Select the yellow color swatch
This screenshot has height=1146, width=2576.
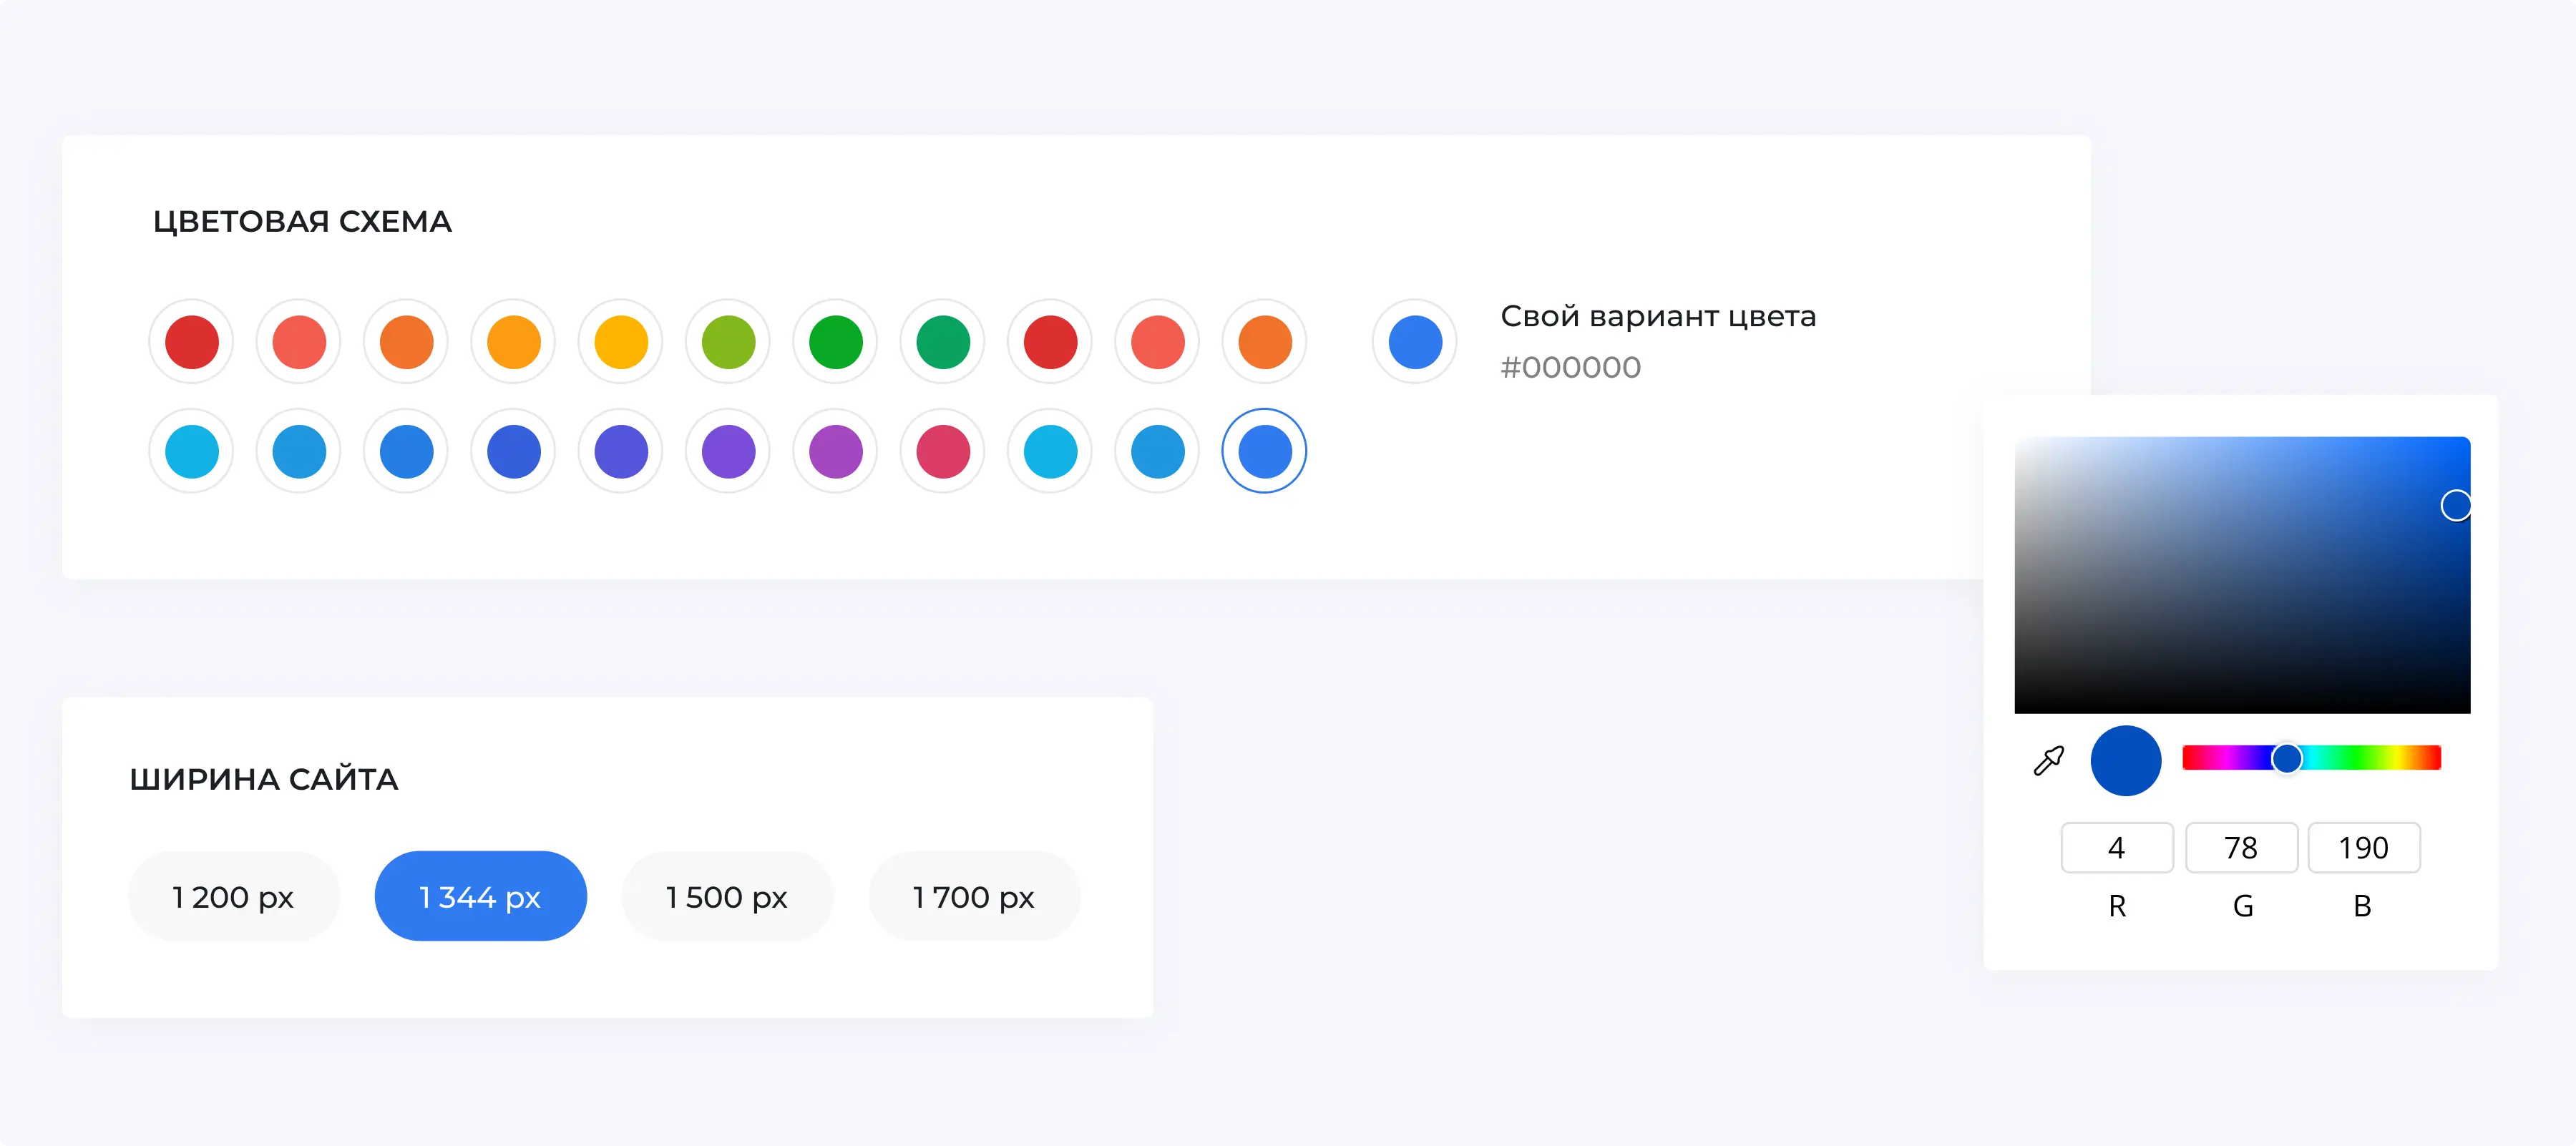click(621, 342)
